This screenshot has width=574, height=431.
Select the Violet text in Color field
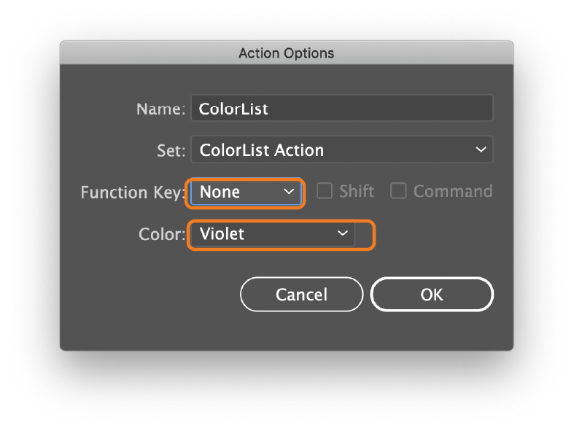pos(222,233)
